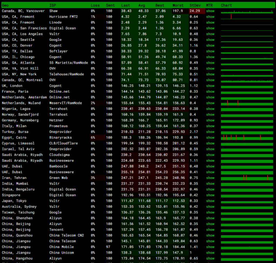Click the ISP column header
The image size is (276, 263).
(53, 5)
